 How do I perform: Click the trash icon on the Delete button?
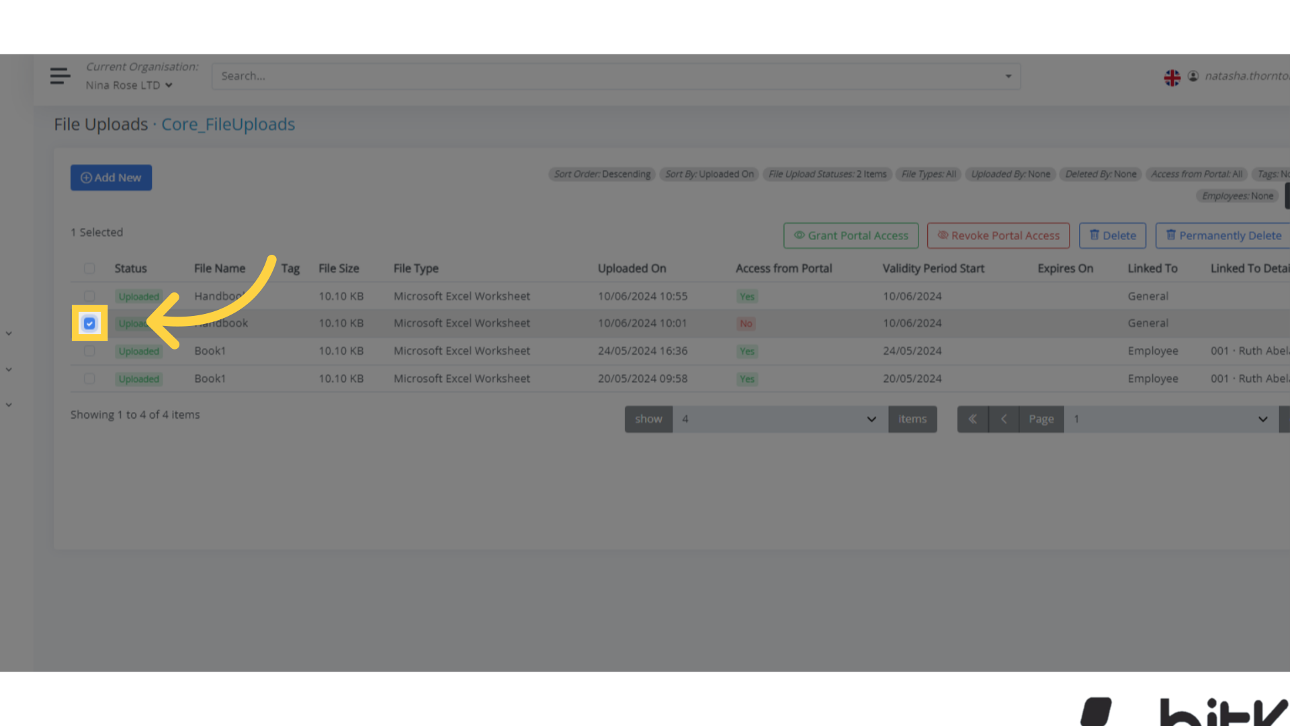pyautogui.click(x=1094, y=235)
